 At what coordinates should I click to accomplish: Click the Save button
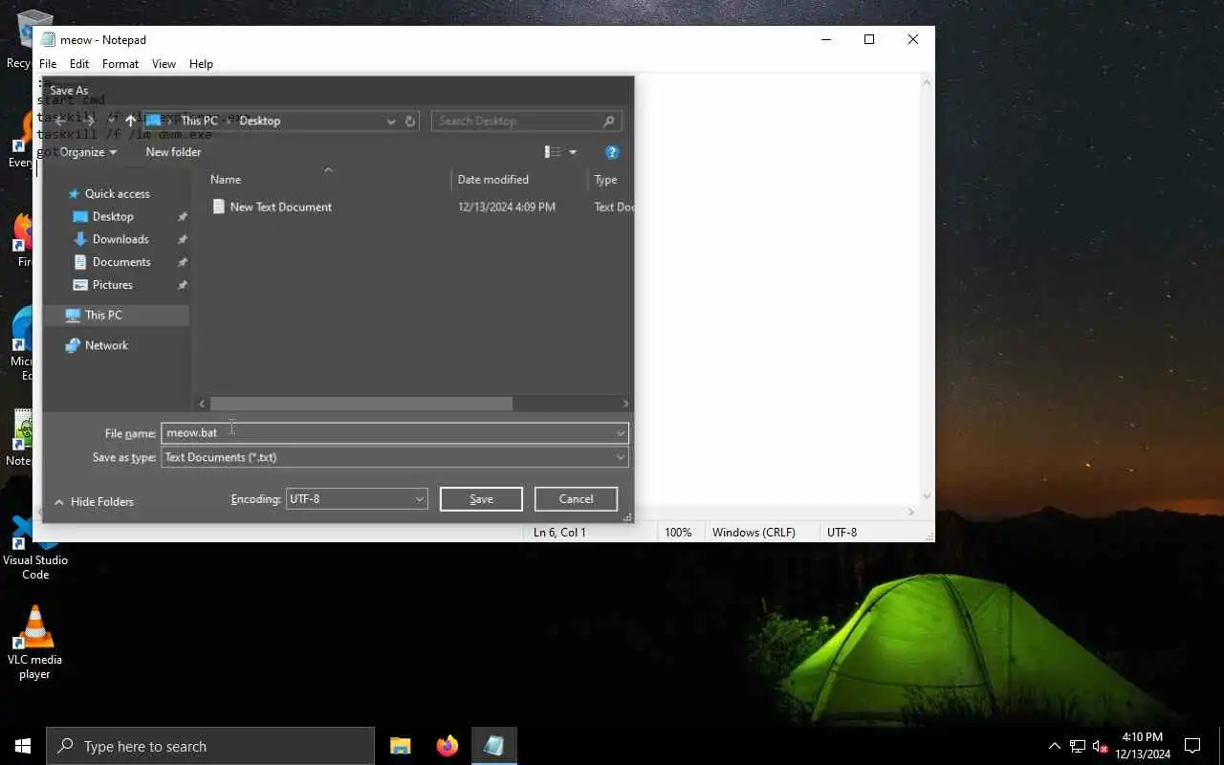pos(481,499)
